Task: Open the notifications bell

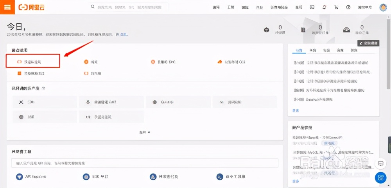Action: (x=324, y=7)
